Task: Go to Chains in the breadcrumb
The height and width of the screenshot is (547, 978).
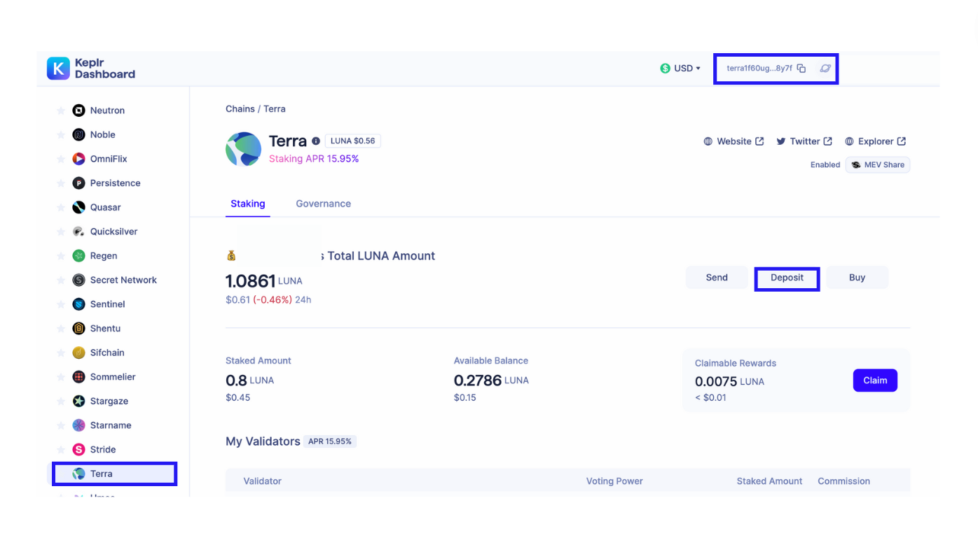Action: (240, 109)
